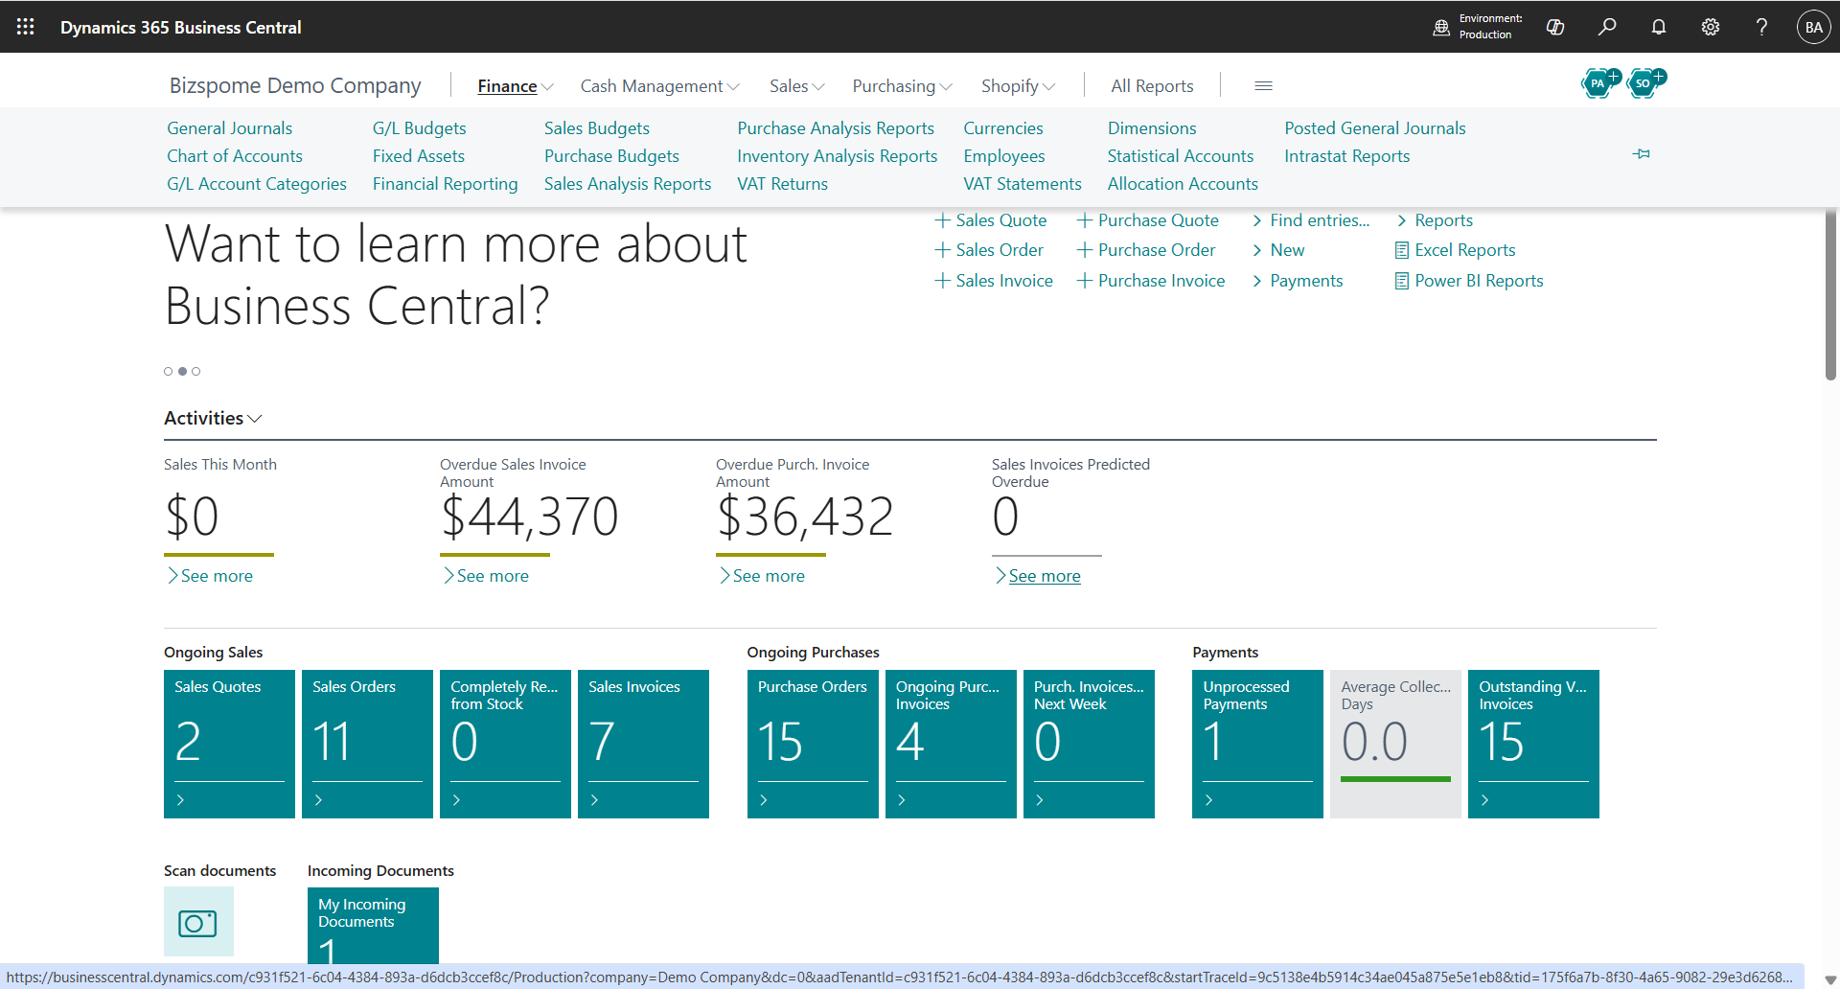
Task: Expand the Find entries... action
Action: [1311, 220]
